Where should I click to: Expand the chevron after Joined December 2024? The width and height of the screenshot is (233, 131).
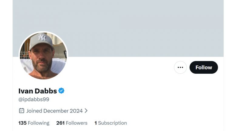[86, 111]
